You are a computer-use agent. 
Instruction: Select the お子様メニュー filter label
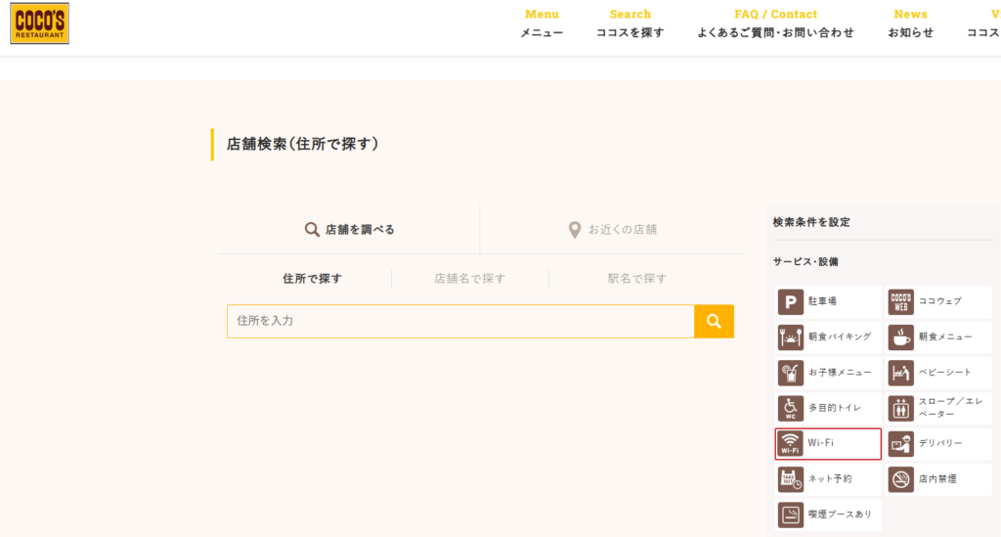[840, 373]
